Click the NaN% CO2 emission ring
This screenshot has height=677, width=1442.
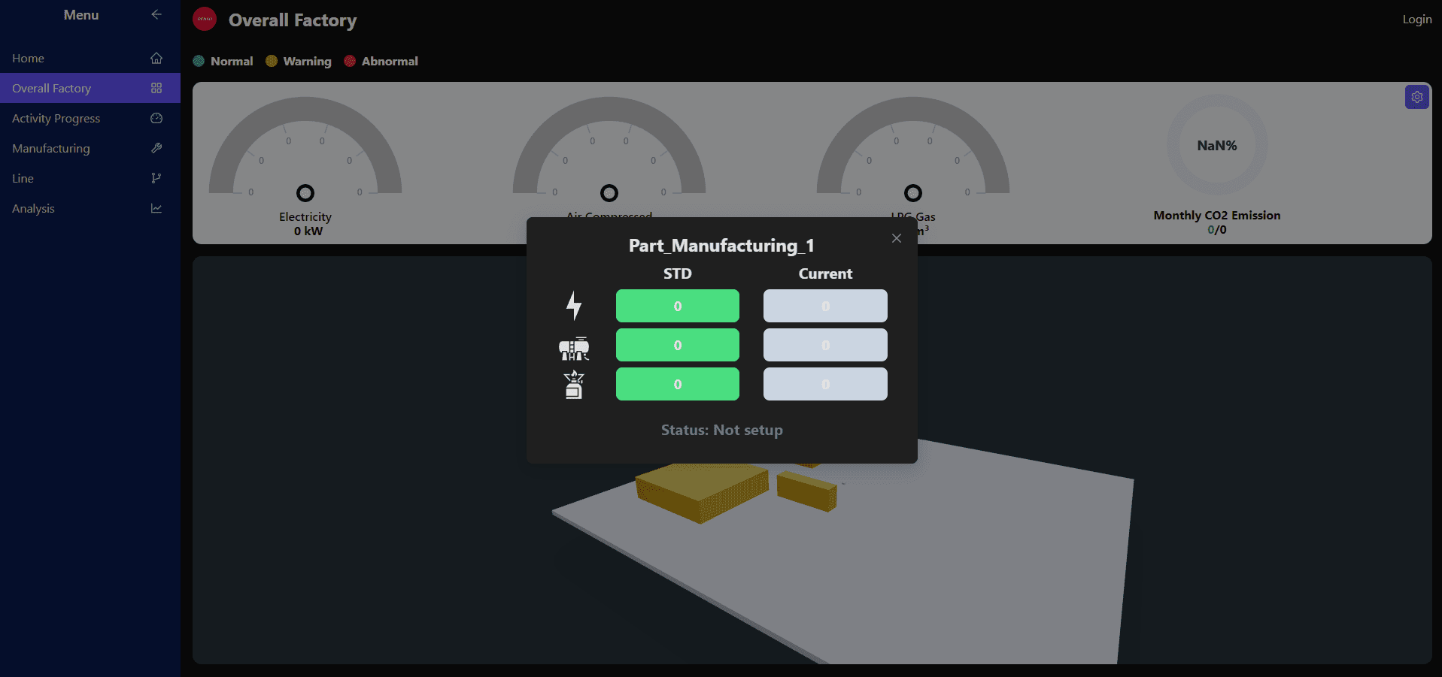click(x=1217, y=145)
